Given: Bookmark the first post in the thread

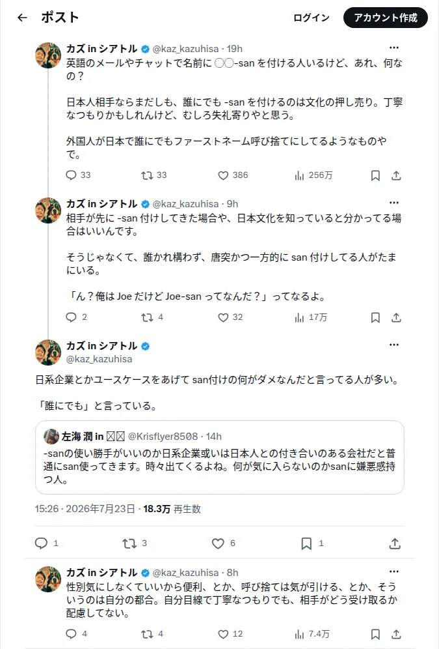Looking at the screenshot, I should point(375,175).
